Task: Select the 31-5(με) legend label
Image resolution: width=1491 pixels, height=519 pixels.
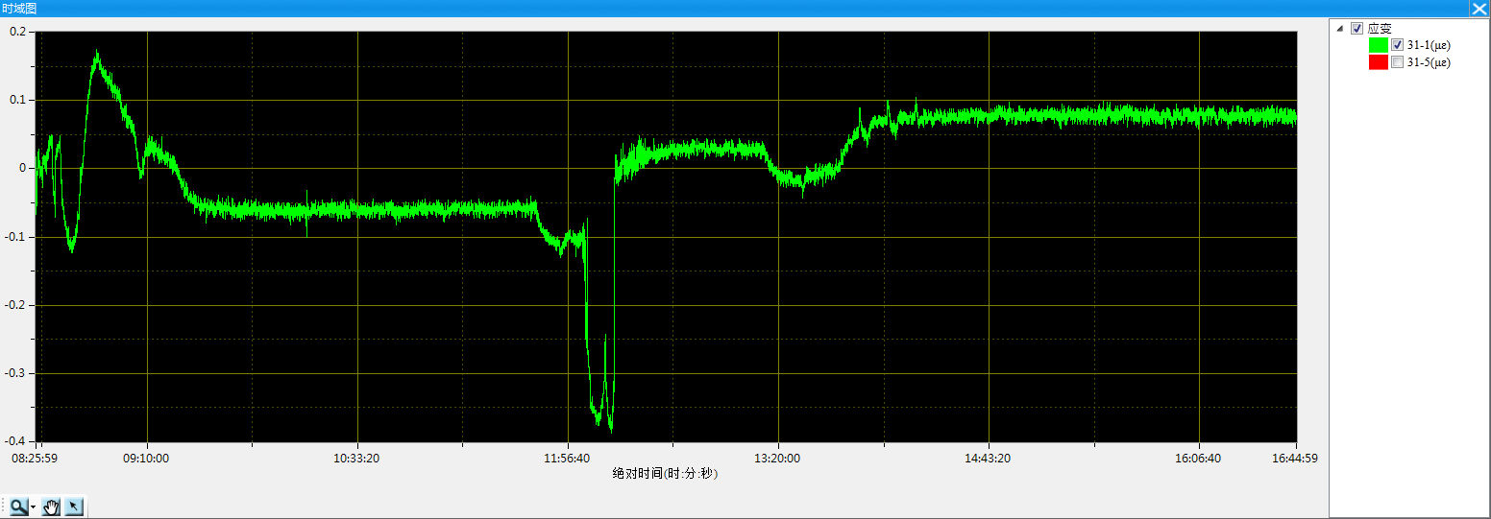Action: tap(1428, 62)
